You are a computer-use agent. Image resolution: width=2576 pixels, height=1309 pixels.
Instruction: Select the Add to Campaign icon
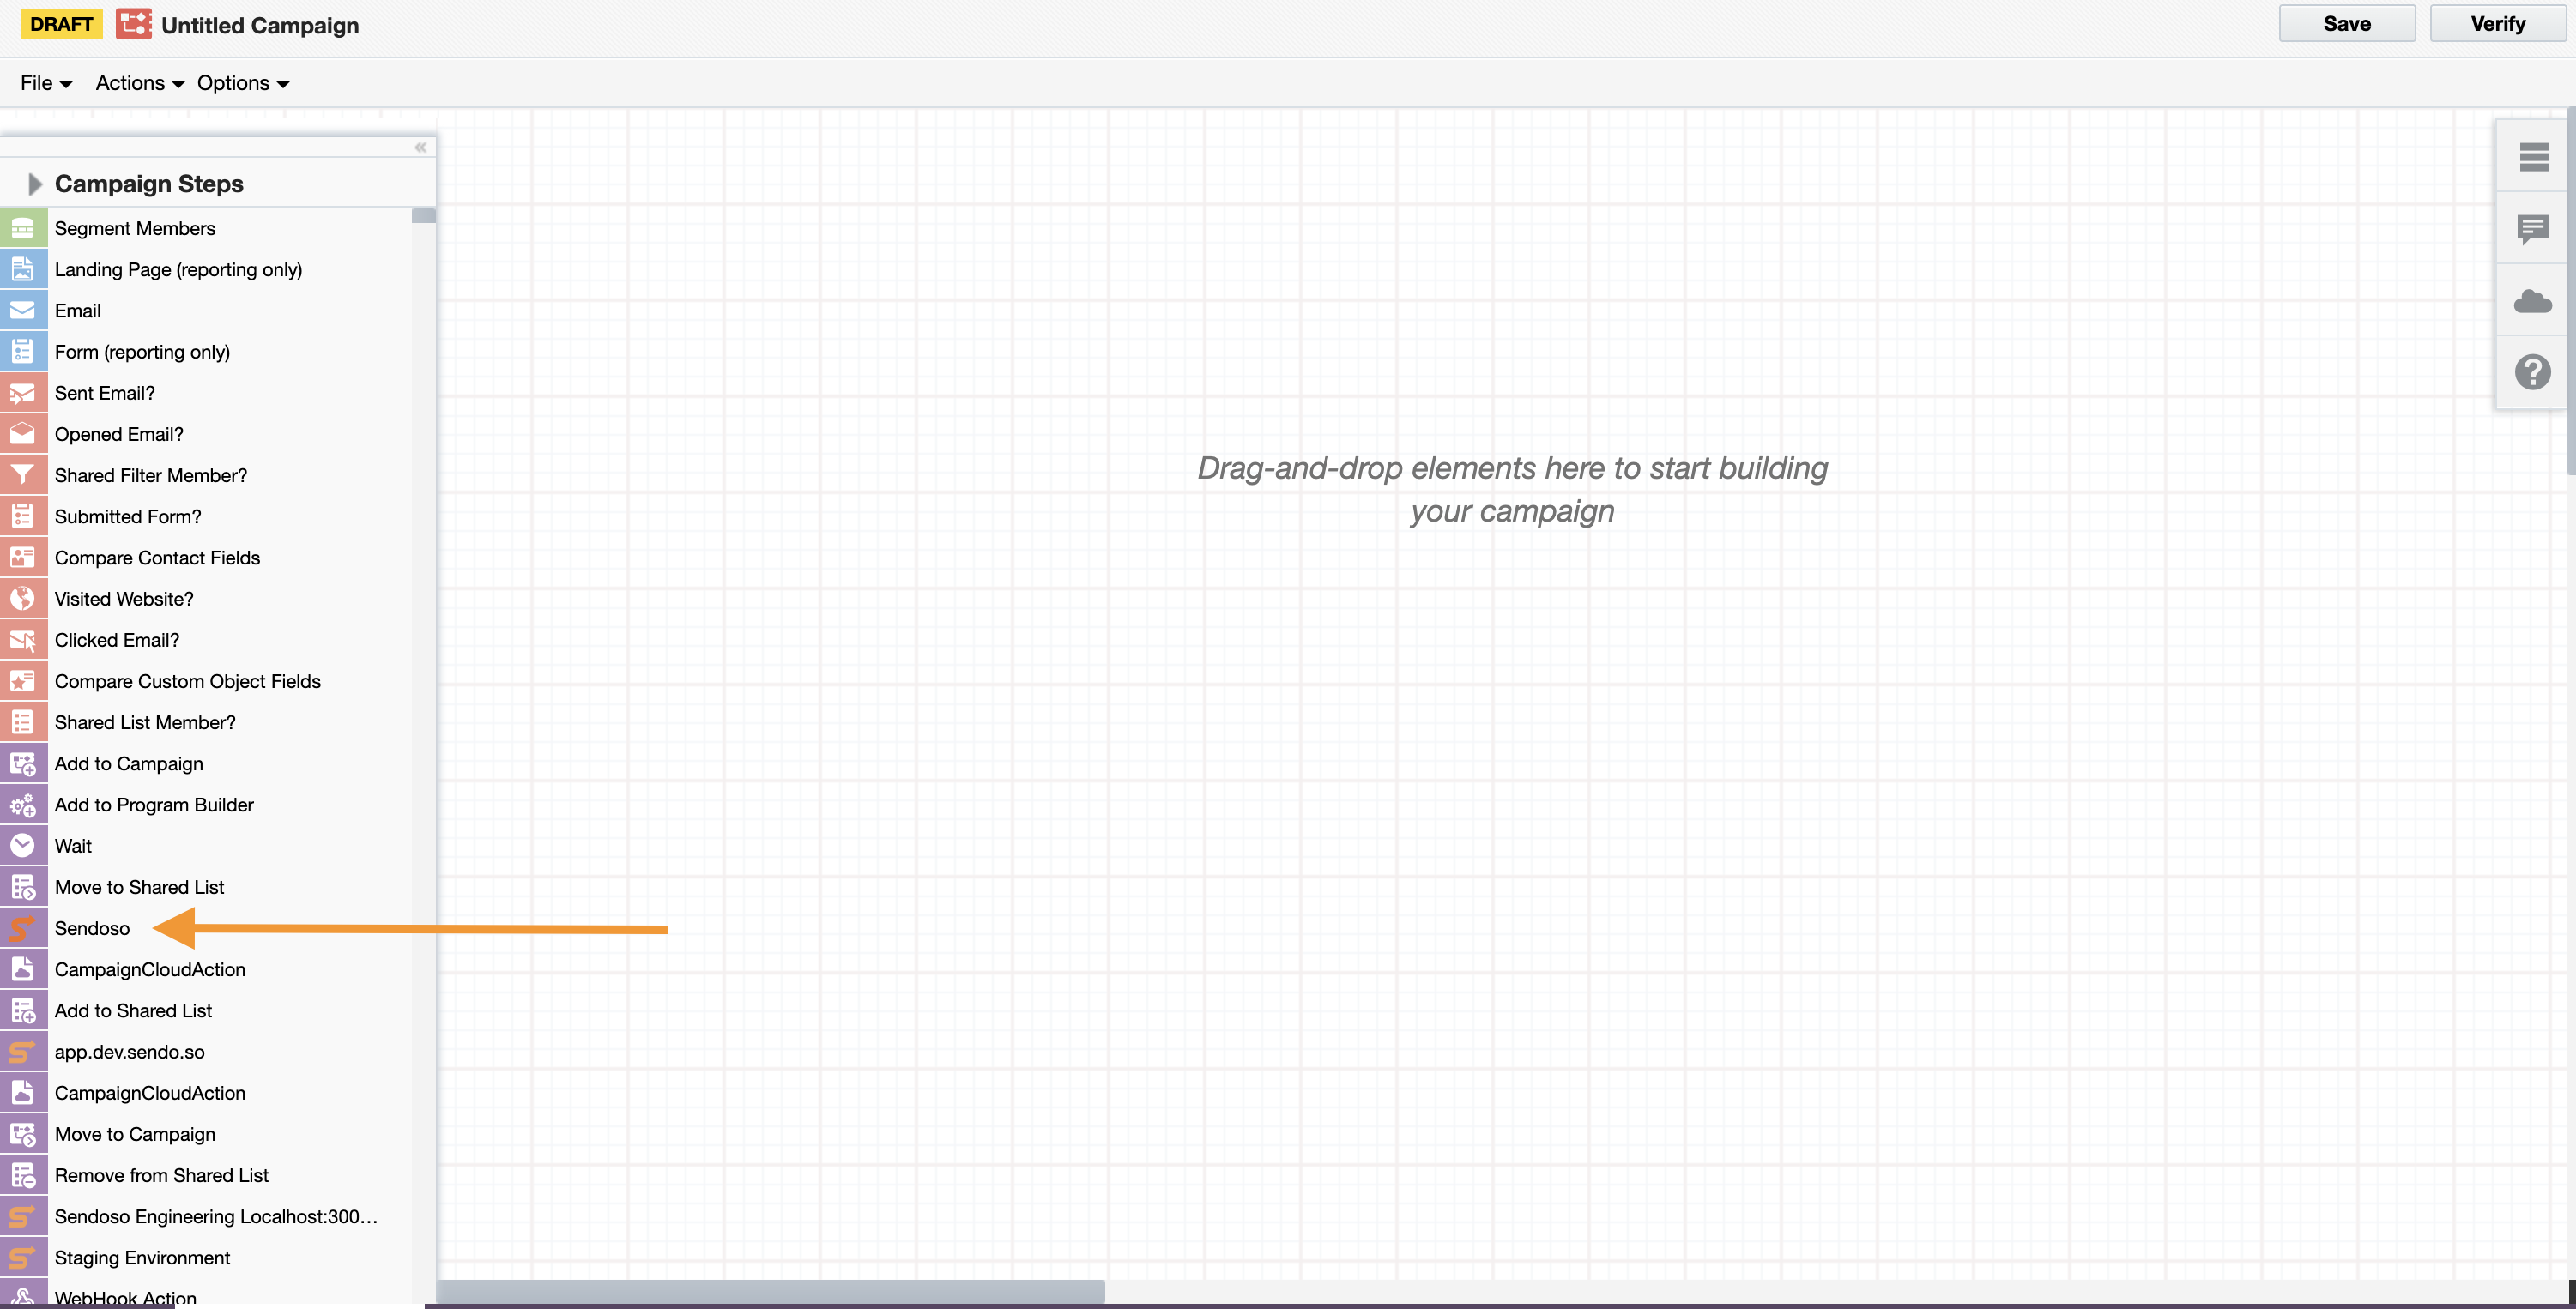pos(23,763)
